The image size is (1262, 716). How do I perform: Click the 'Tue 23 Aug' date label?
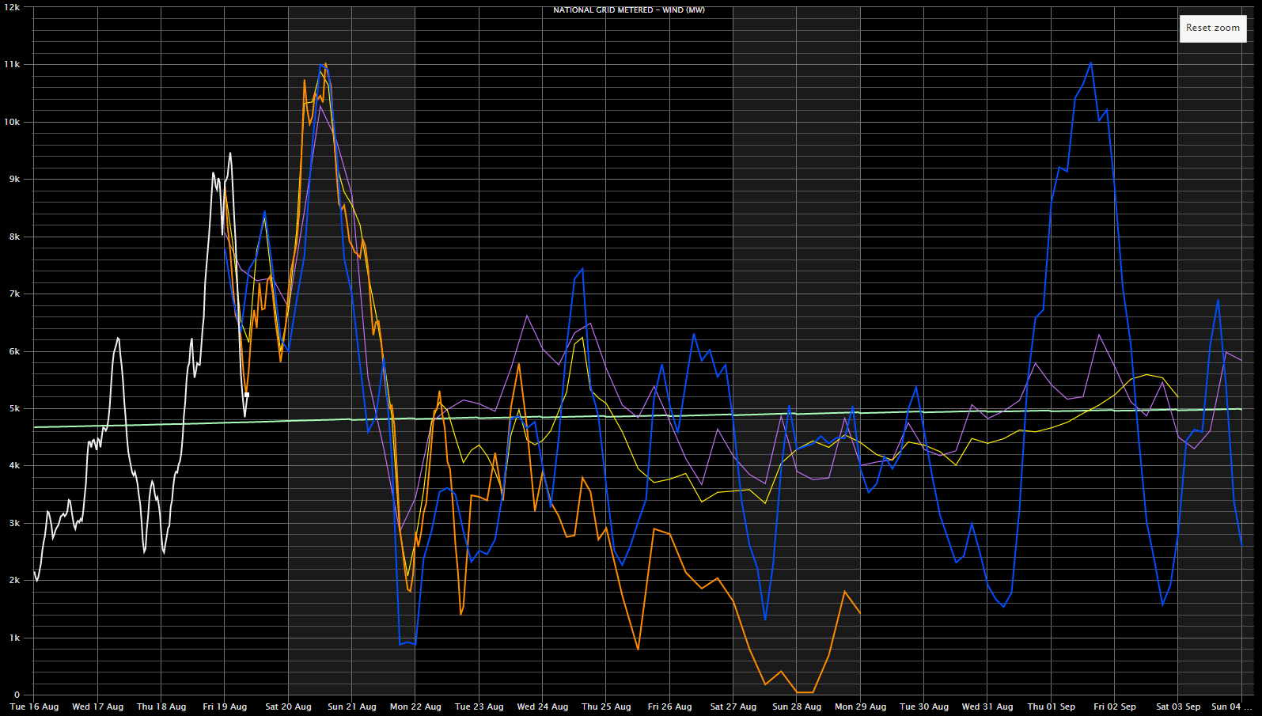click(479, 707)
